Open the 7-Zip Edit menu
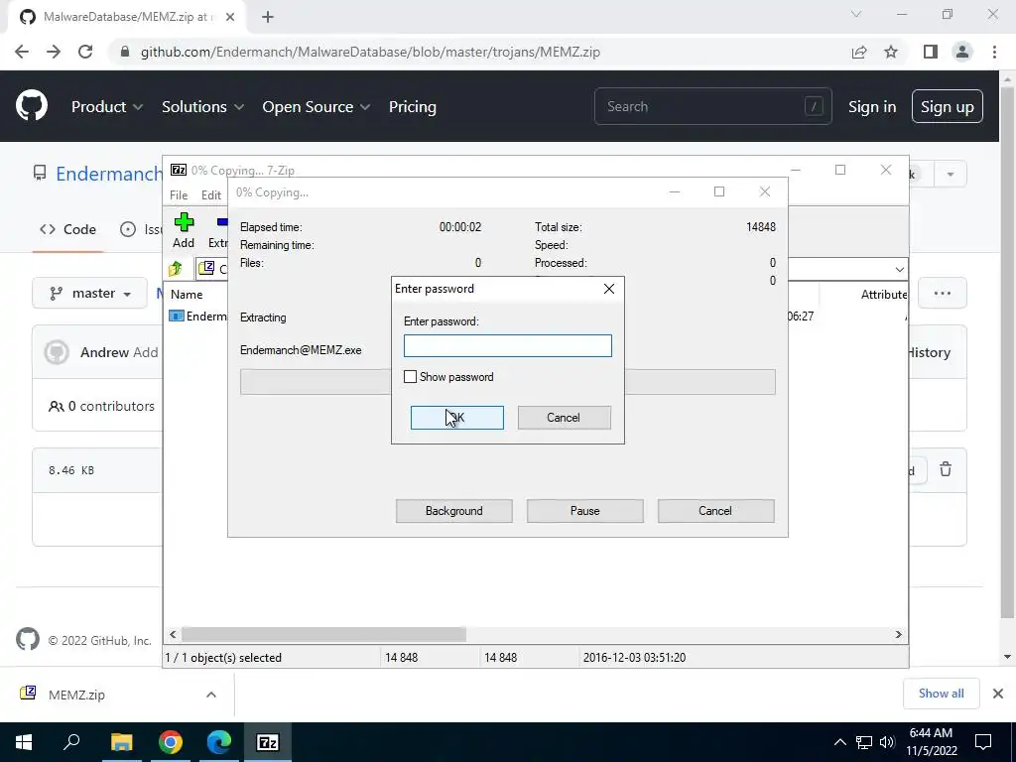 point(211,195)
